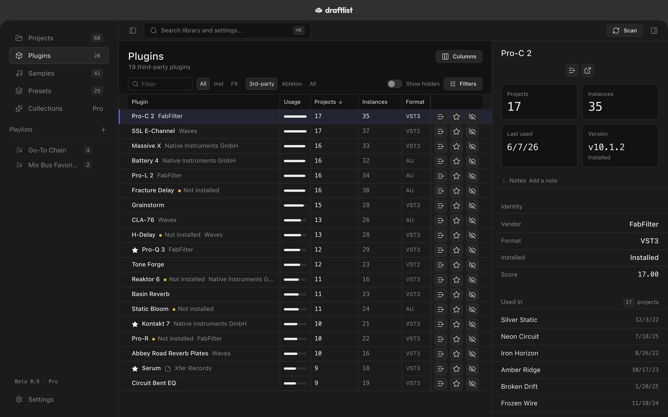Hide the Massive X plugin
The width and height of the screenshot is (668, 417).
pyautogui.click(x=472, y=146)
